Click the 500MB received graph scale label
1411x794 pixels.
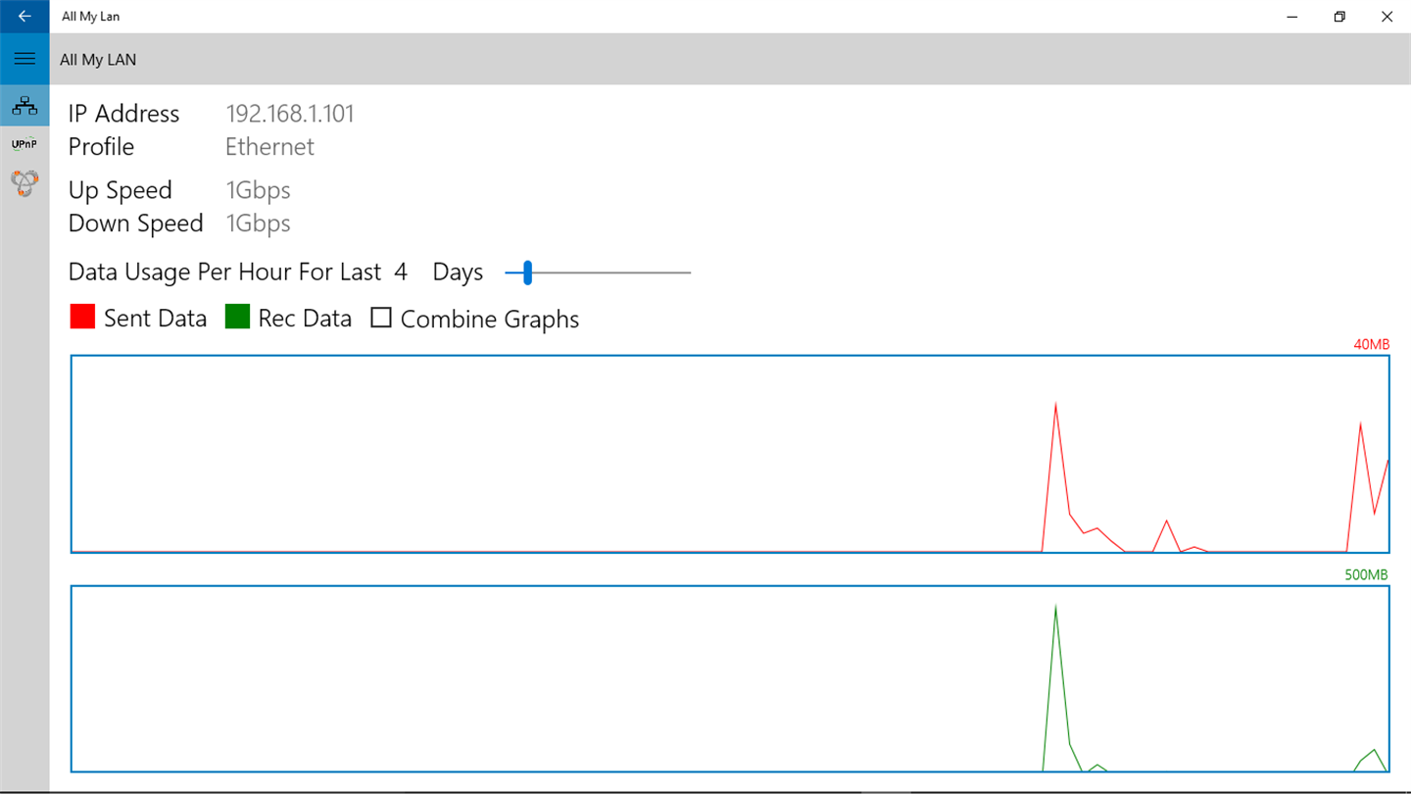1366,575
